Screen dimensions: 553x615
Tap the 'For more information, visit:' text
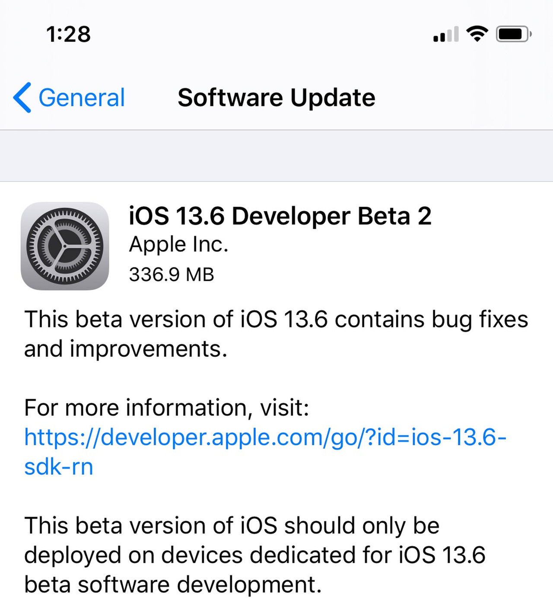167,408
